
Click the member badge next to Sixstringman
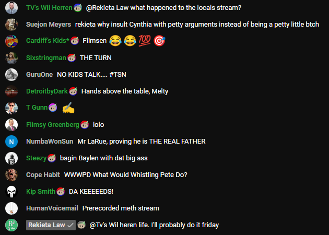tap(72, 57)
